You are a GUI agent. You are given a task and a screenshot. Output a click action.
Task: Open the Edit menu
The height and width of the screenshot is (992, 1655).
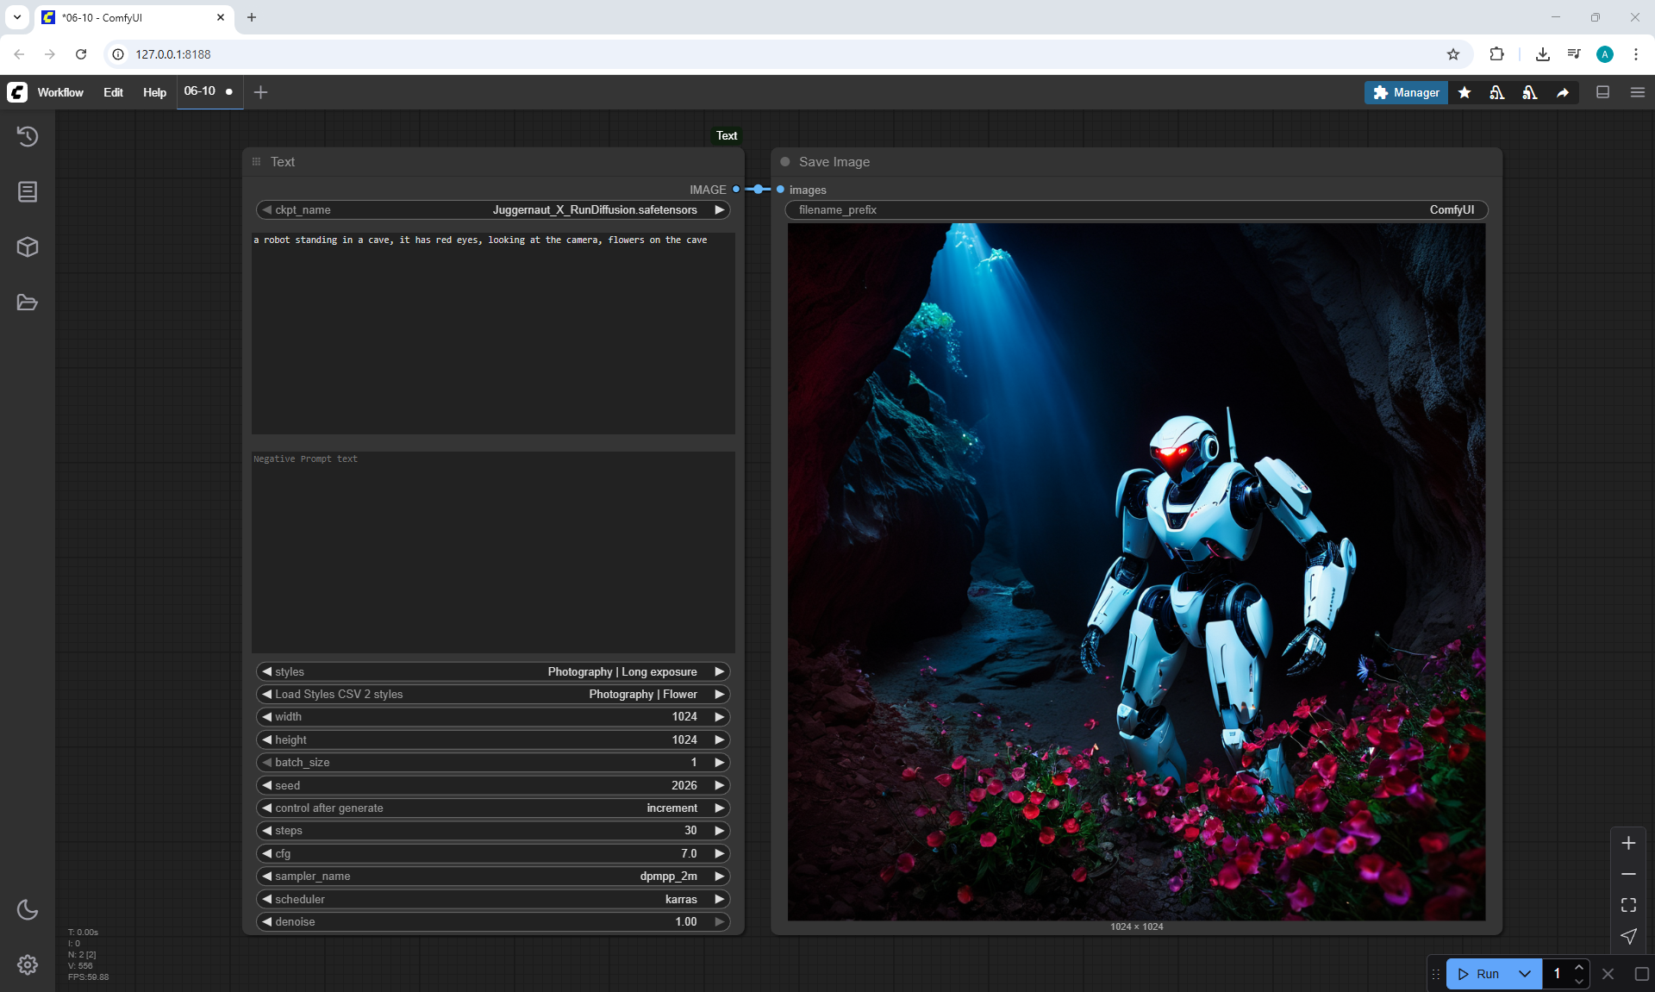click(x=113, y=92)
